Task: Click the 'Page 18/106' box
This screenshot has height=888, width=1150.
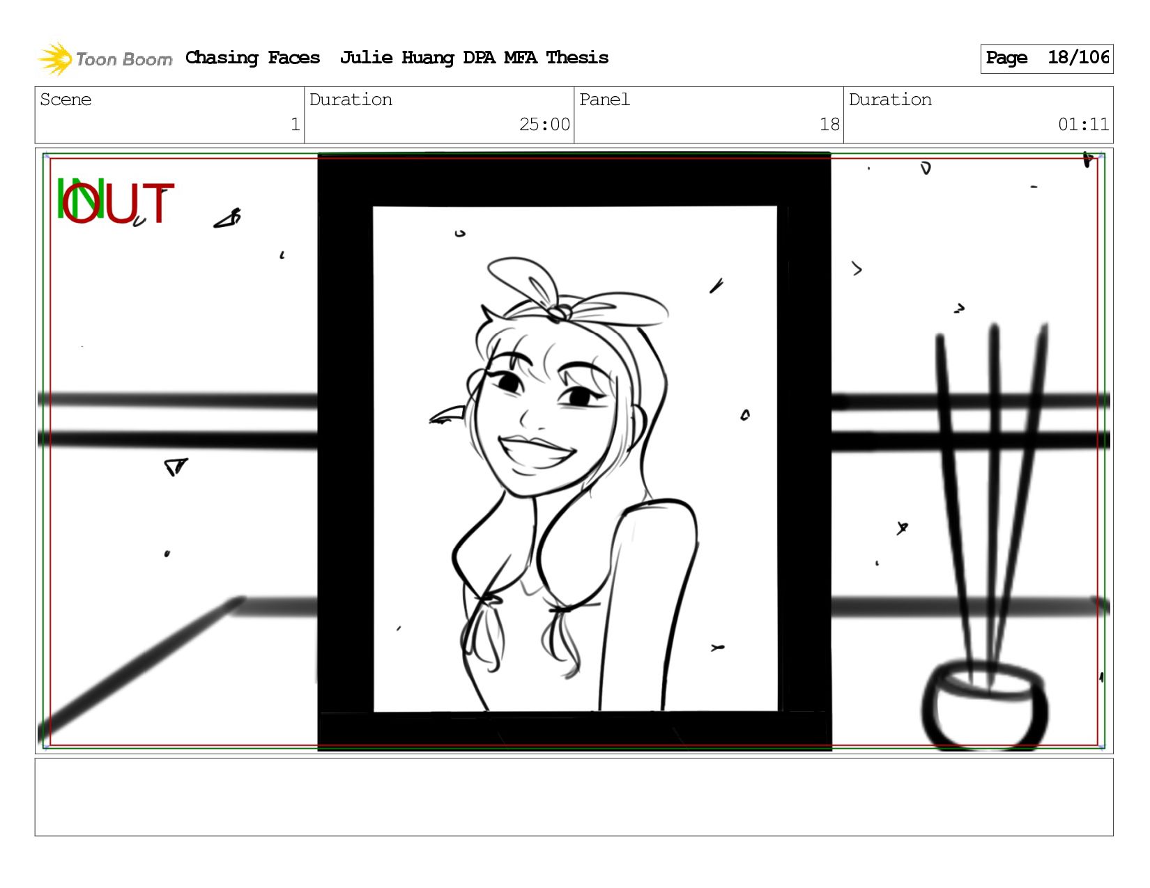Action: (1047, 59)
